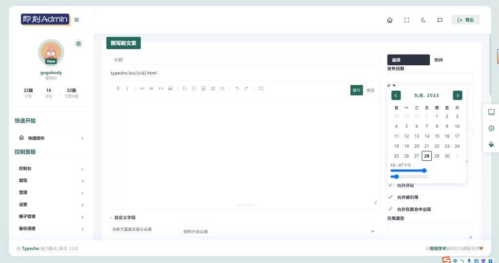The width and height of the screenshot is (499, 263).
Task: Open the gear icon beside the avatar
Action: click(x=78, y=44)
